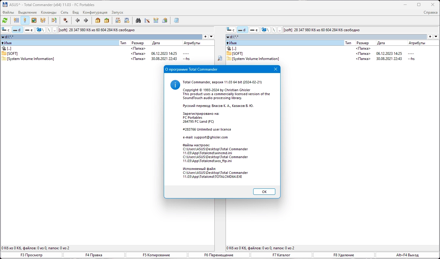The width and height of the screenshot is (440, 259).
Task: Click the magnifier icon between panels
Action: click(x=220, y=58)
